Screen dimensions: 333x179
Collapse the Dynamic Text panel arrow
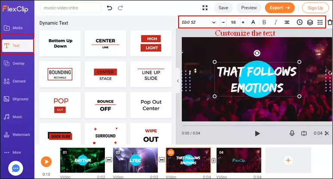click(178, 81)
